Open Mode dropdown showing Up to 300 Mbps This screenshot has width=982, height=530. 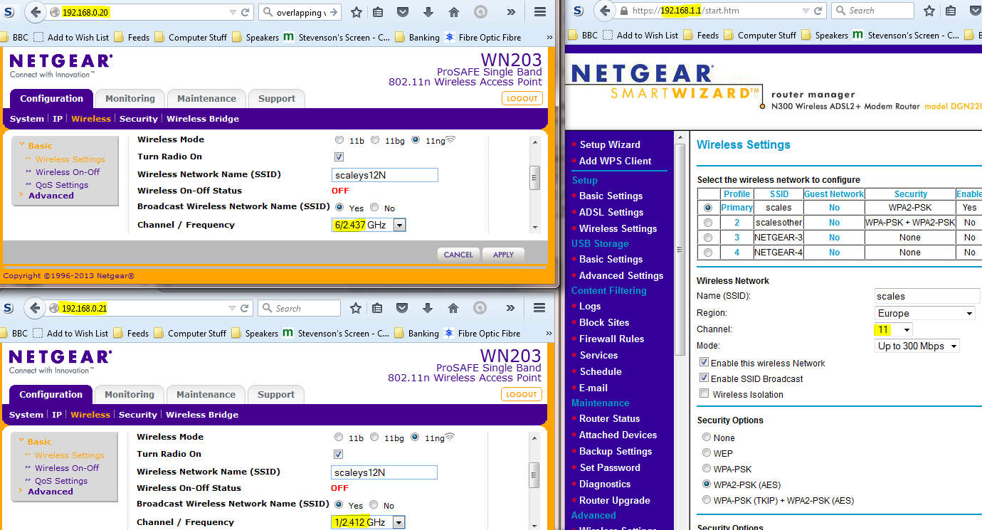pyautogui.click(x=918, y=346)
